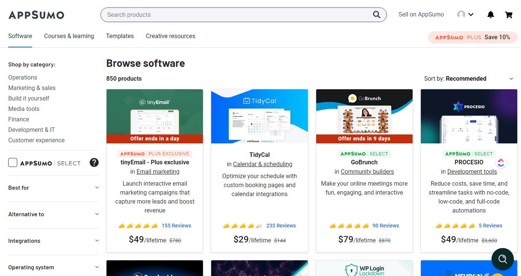Image resolution: width=521 pixels, height=276 pixels.
Task: Filter by Marketing & sales category
Action: point(32,88)
